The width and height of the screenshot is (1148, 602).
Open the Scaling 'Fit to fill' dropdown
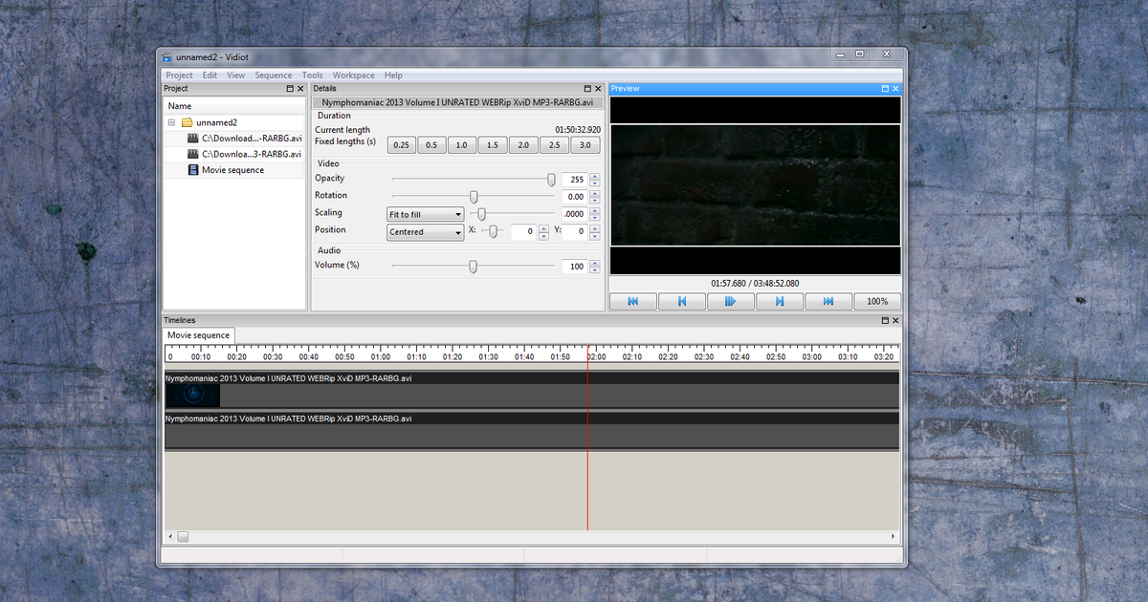426,214
